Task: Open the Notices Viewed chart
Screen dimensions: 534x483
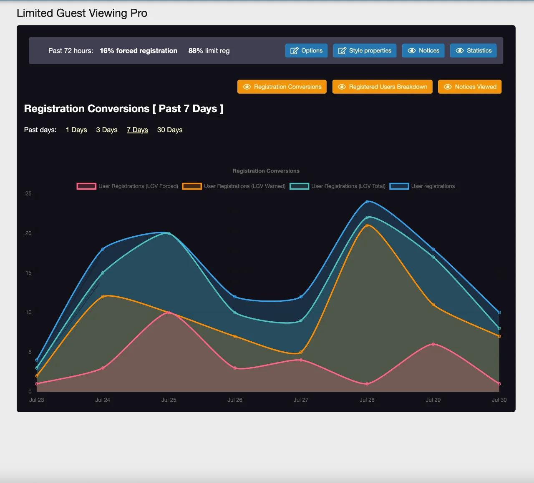Action: 475,87
